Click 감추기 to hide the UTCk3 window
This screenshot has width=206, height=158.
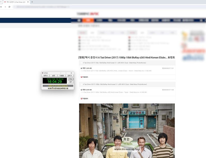pyautogui.click(x=70, y=76)
